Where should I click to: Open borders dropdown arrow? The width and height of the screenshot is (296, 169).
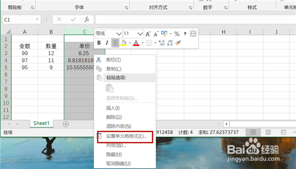point(155,43)
